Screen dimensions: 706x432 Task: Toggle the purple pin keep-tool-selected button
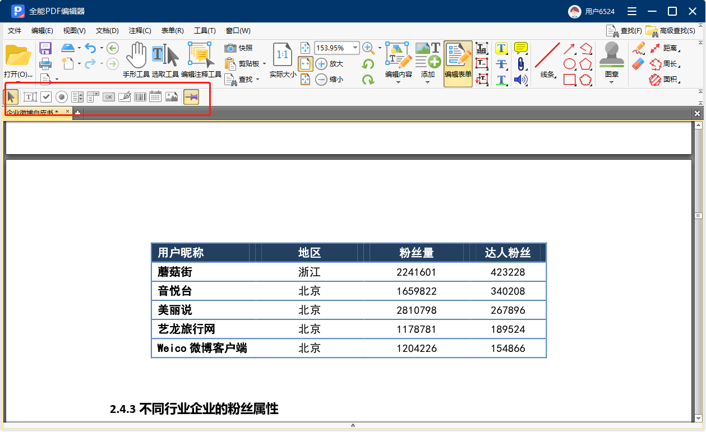(191, 97)
